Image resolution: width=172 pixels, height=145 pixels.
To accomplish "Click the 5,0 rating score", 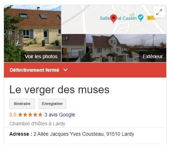I will coord(13,115).
